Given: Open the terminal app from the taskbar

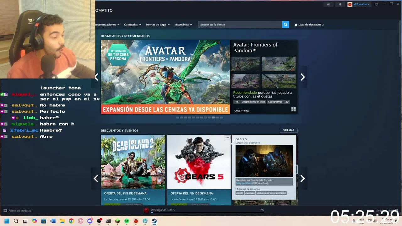Looking at the screenshot, I should click(108, 221).
